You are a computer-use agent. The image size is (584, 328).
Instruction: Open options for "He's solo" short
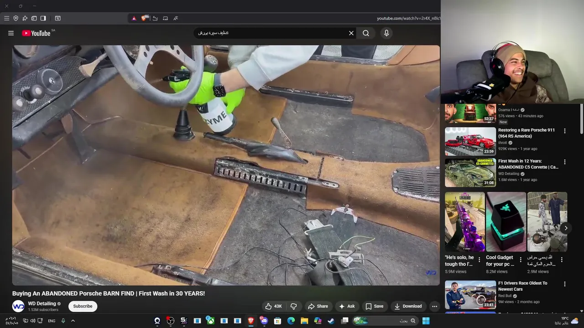pyautogui.click(x=480, y=260)
